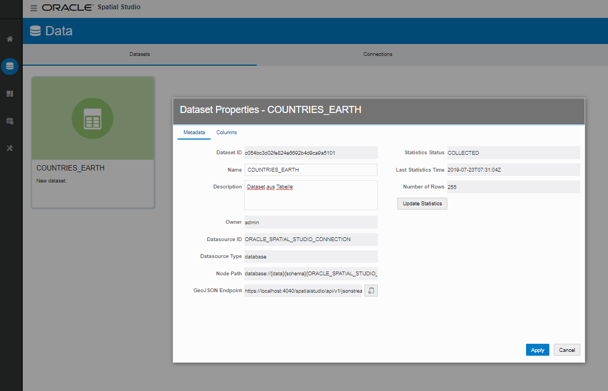Click the Data header database icon
The image size is (608, 391).
35,31
